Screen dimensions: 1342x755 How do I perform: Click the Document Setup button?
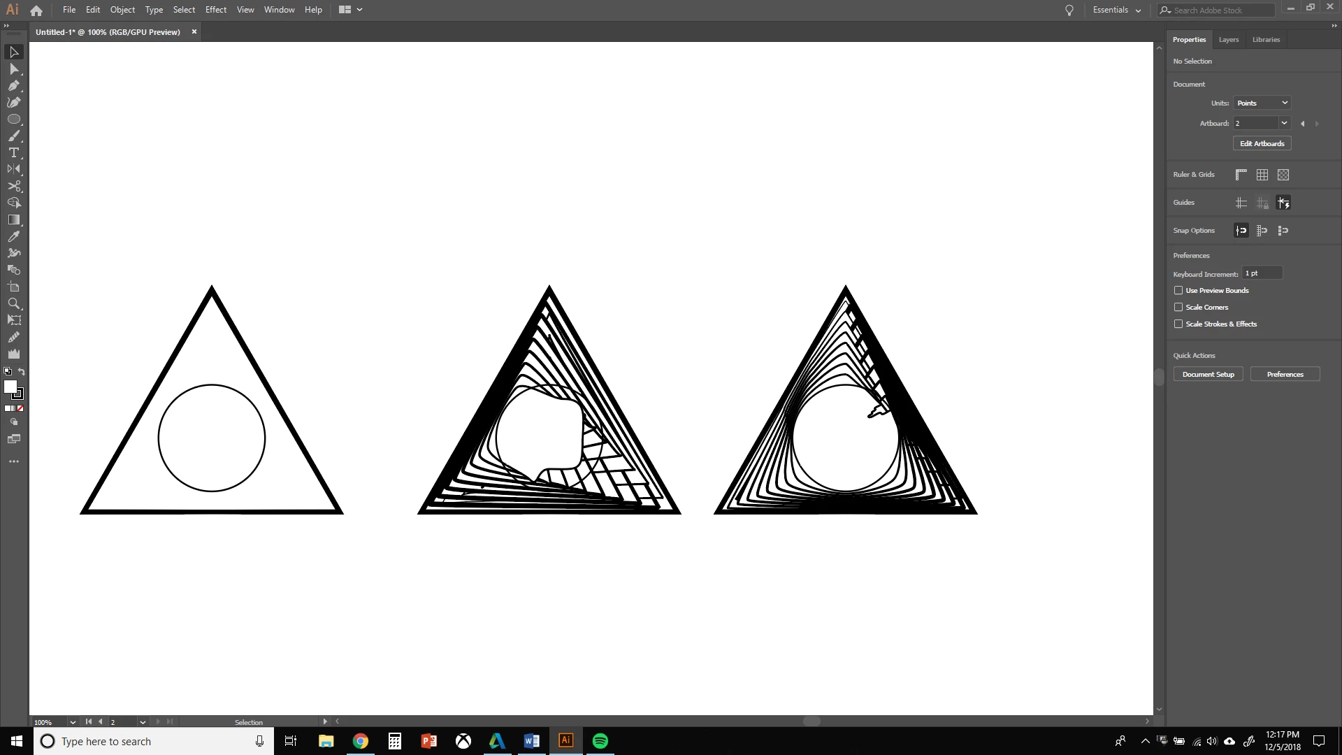(x=1208, y=375)
